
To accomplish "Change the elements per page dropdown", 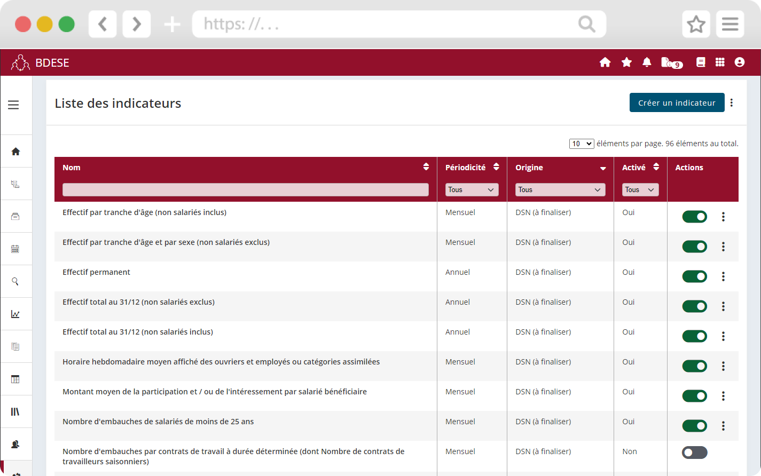I will pyautogui.click(x=582, y=144).
